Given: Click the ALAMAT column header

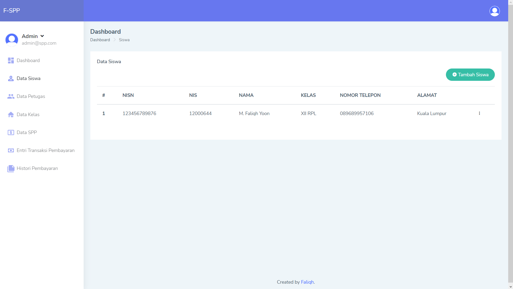Looking at the screenshot, I should click(427, 95).
